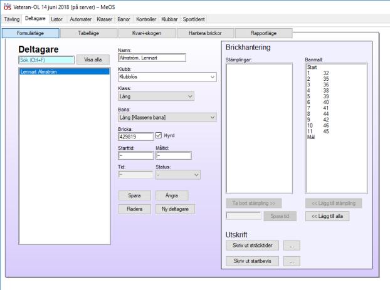Viewport: 390px width, 290px height.
Task: Open the Klasser tab
Action: point(104,19)
